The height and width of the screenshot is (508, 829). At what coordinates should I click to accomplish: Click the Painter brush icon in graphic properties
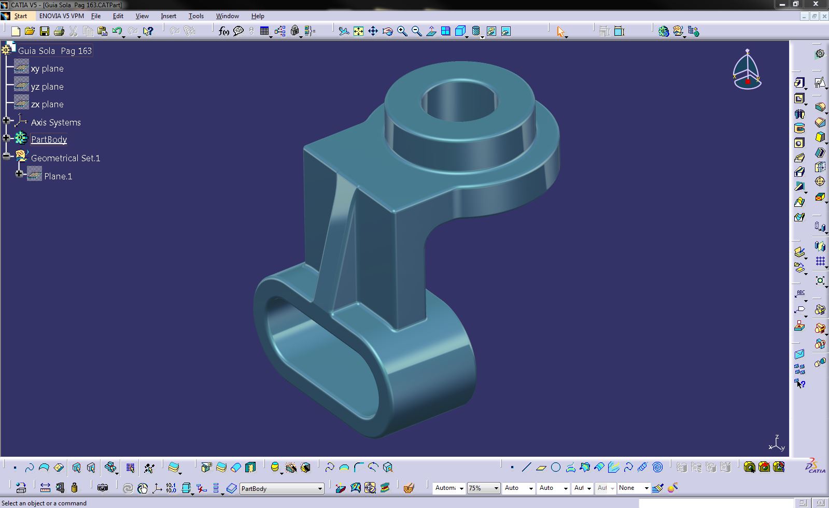[658, 488]
